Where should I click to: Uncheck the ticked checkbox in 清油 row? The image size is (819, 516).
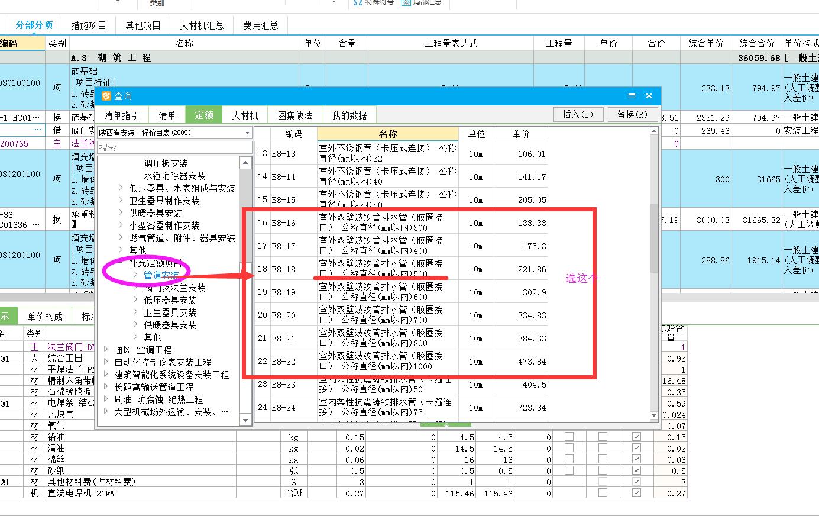(636, 448)
